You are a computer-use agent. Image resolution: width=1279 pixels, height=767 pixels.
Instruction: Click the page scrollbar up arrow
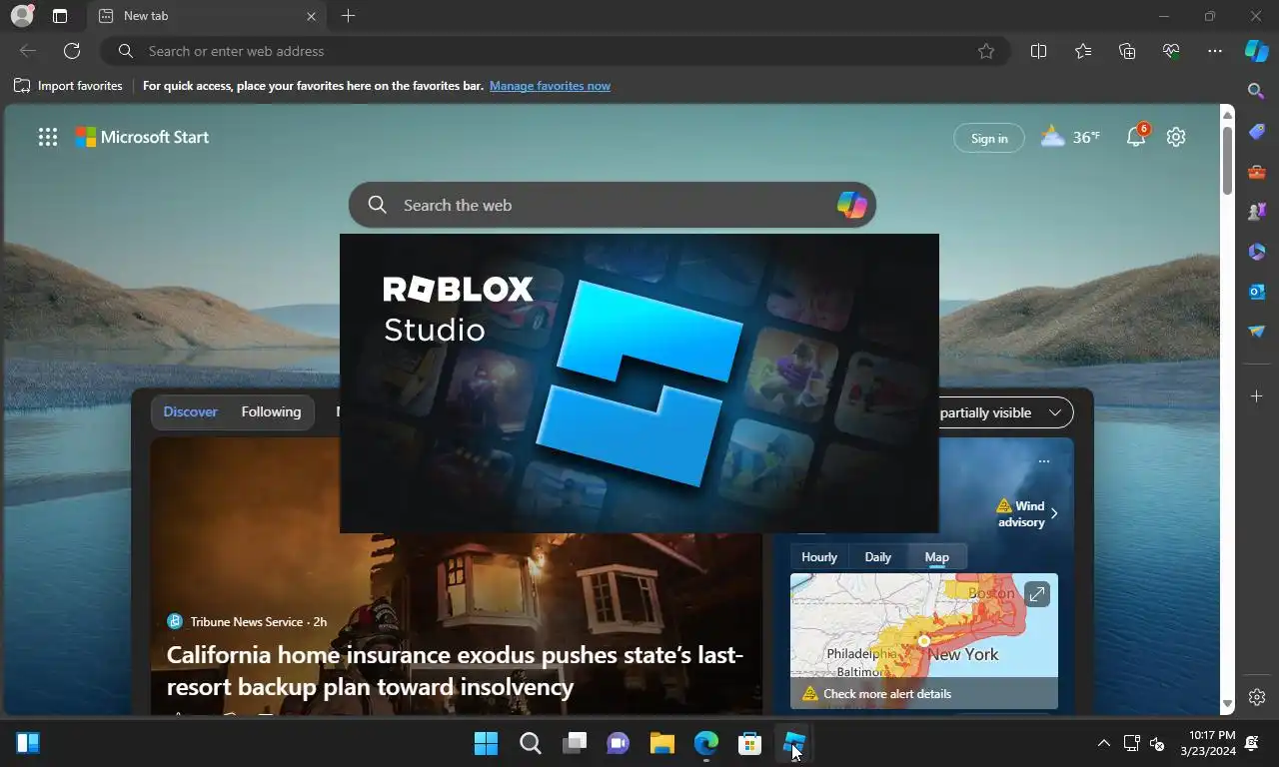1228,114
